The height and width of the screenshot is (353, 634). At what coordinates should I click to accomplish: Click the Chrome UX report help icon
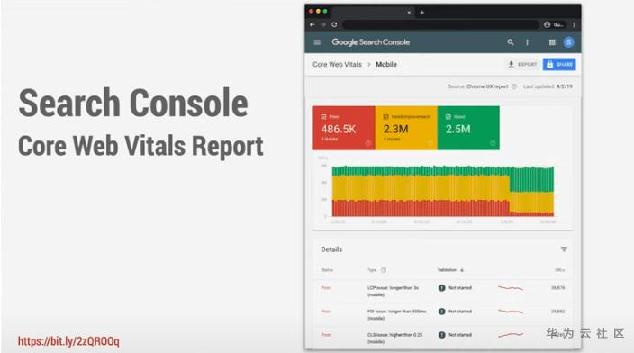click(x=514, y=86)
